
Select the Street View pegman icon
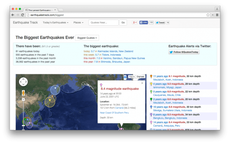(23, 93)
